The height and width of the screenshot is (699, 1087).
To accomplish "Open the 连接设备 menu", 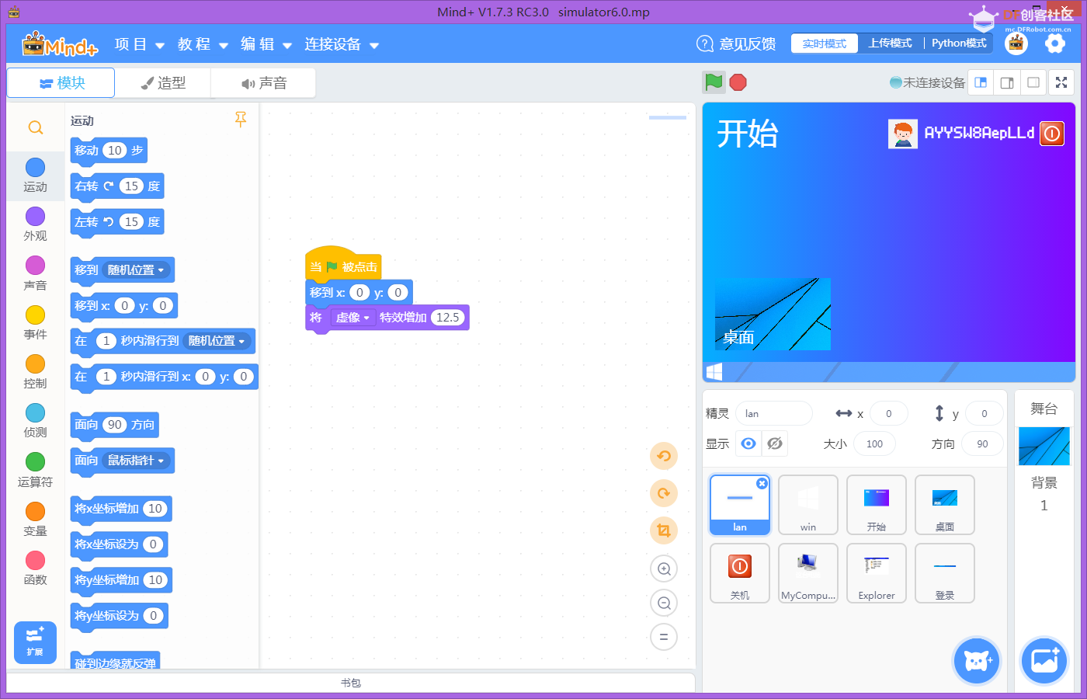I will point(342,44).
